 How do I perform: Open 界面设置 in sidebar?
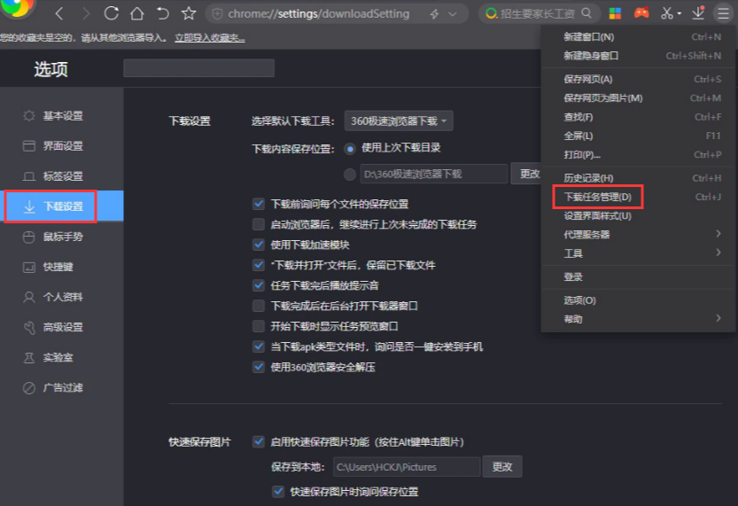(63, 146)
